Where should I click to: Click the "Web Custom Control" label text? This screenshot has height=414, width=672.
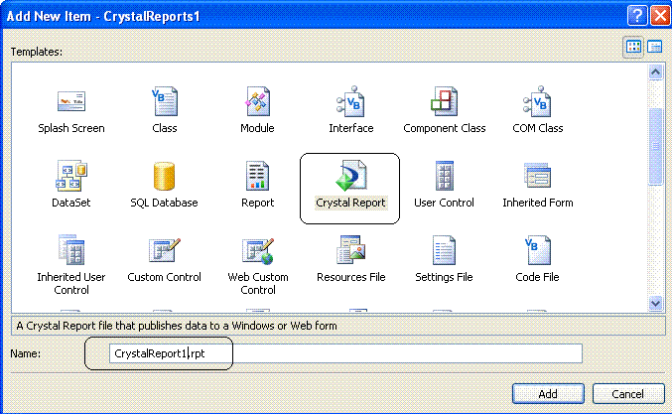tap(258, 283)
